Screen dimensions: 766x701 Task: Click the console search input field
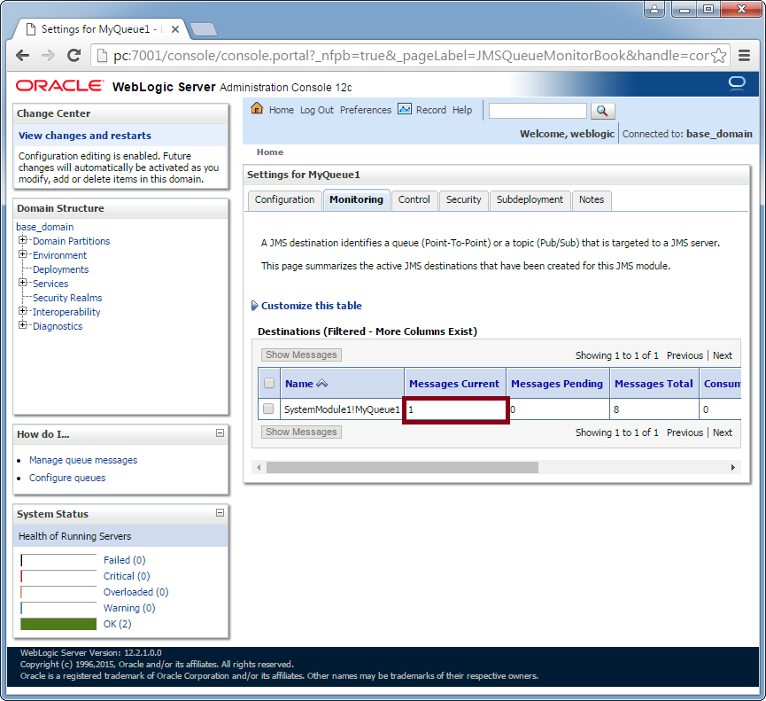point(538,111)
